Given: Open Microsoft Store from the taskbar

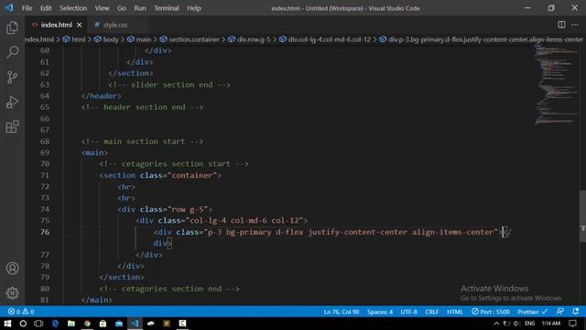Looking at the screenshot, I should pyautogui.click(x=103, y=324).
